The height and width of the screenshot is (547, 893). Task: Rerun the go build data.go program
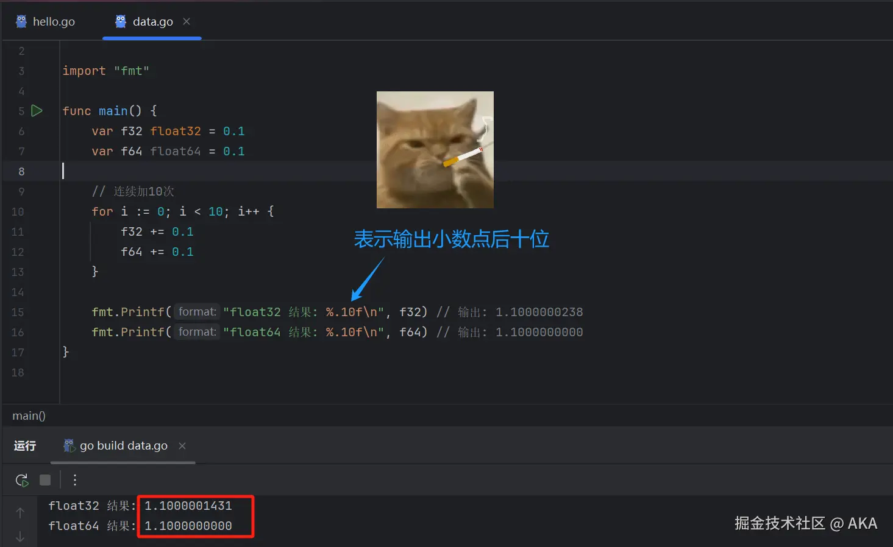[22, 480]
